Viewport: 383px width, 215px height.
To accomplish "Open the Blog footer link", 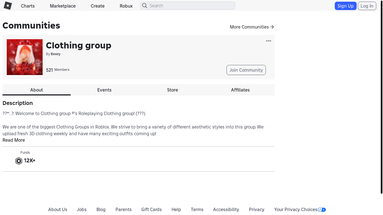I will point(101,209).
